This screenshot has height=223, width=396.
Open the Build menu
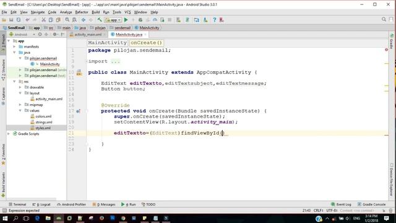coord(95,12)
